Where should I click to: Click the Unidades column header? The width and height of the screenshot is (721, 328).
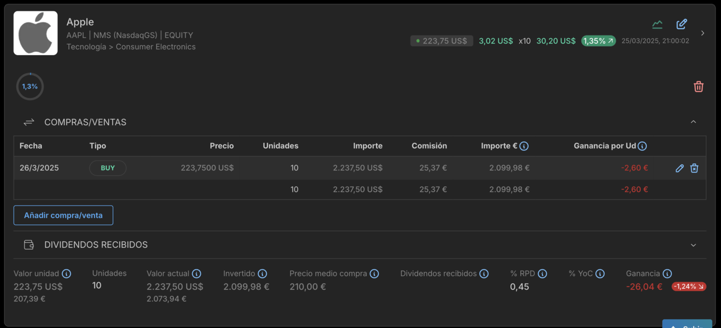click(281, 146)
